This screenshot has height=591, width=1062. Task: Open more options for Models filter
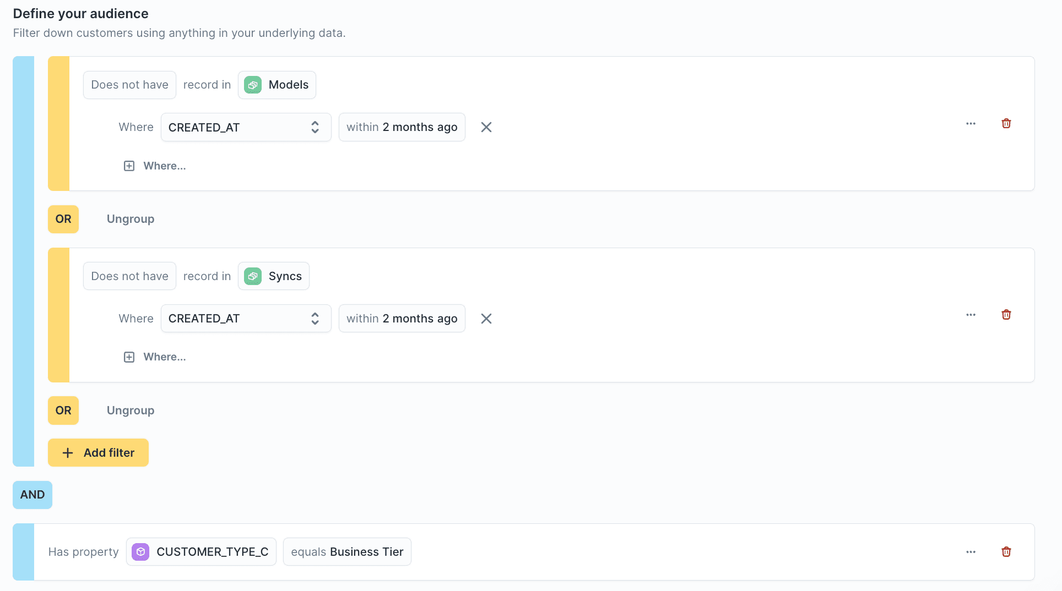coord(971,124)
